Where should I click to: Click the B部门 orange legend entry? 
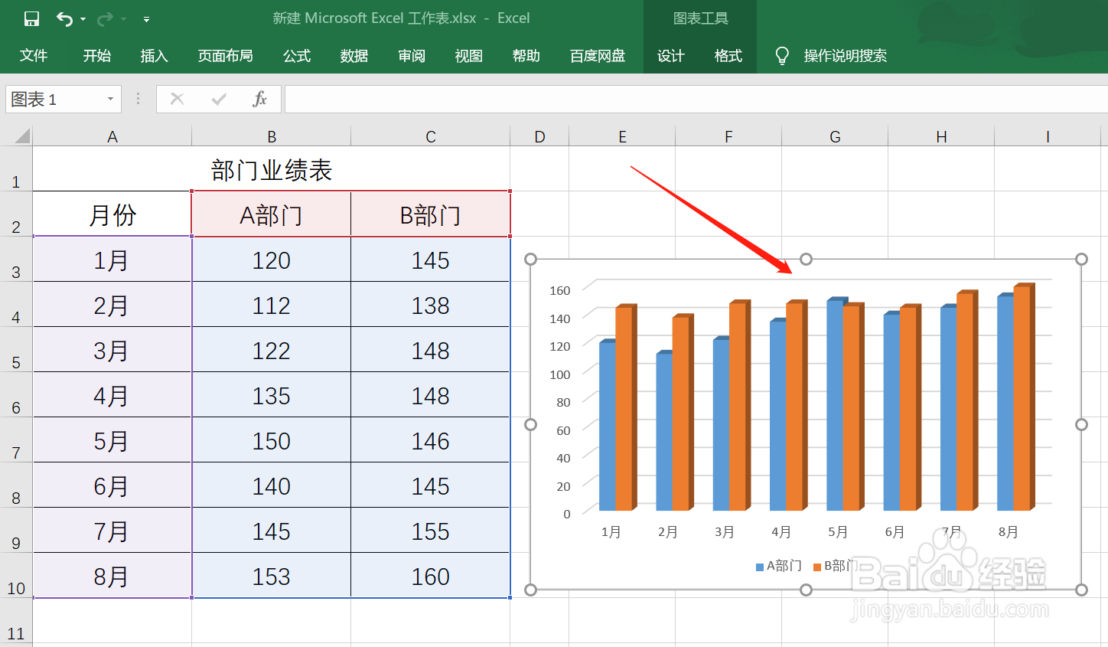tap(836, 566)
